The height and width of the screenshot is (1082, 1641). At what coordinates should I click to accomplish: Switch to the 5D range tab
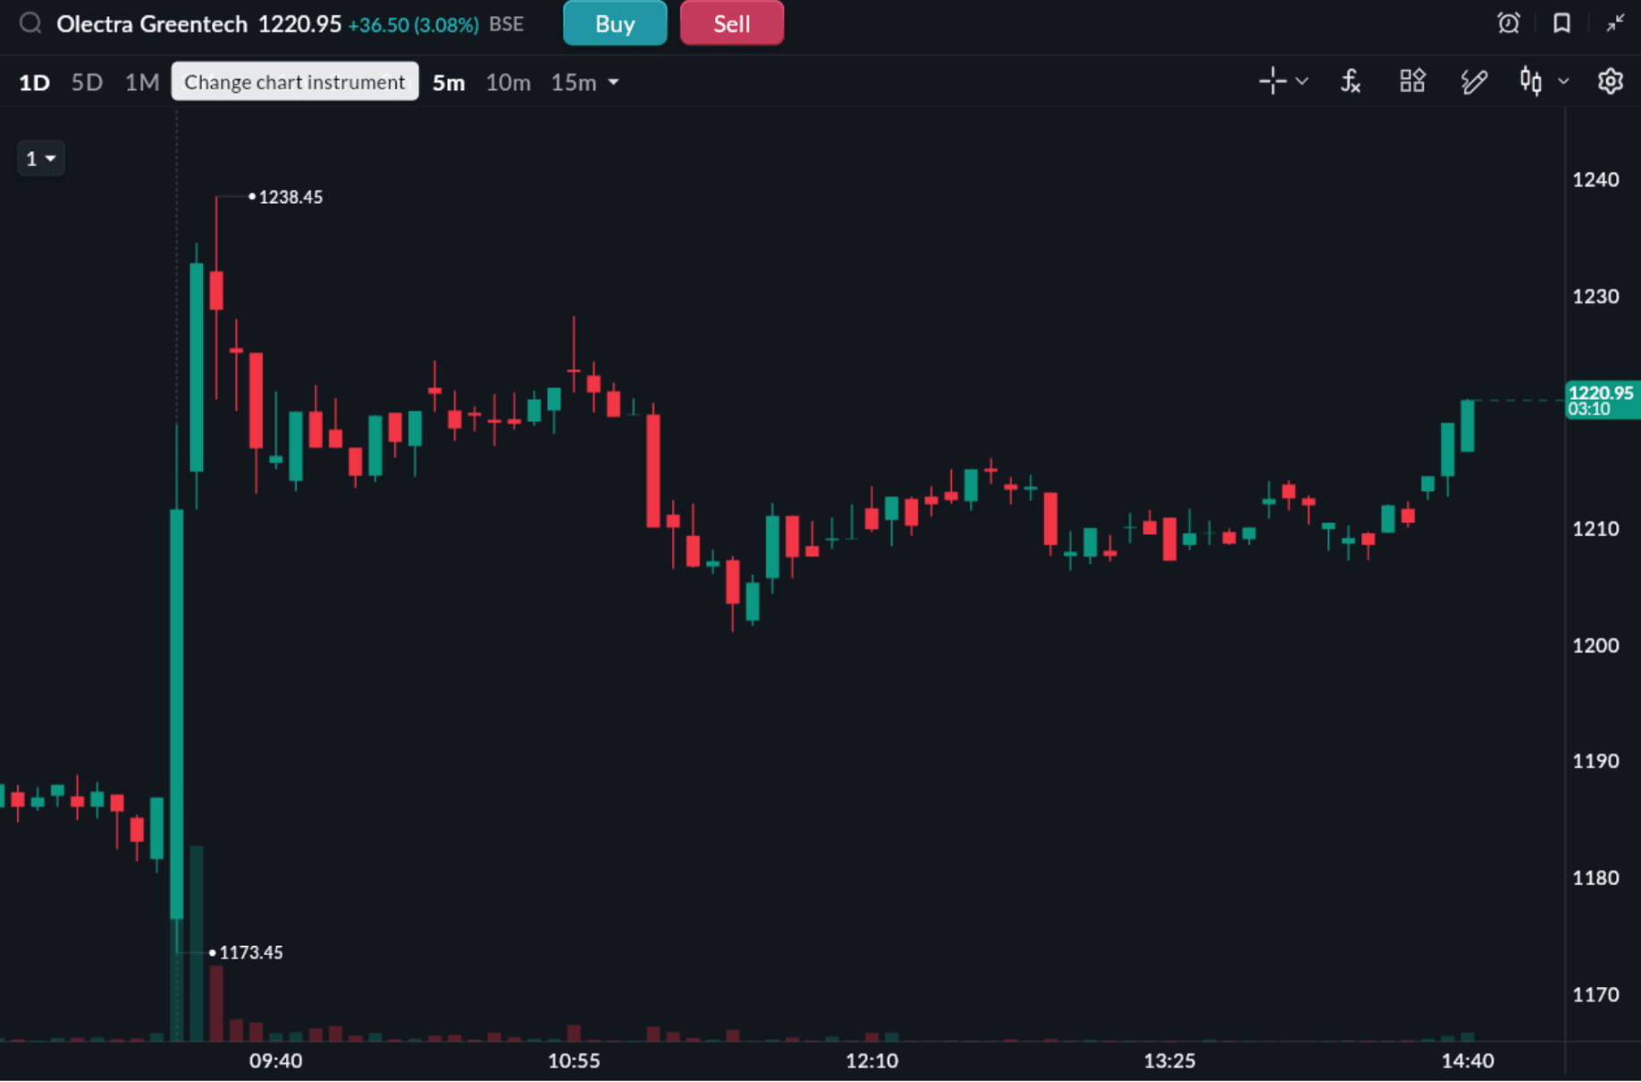point(87,82)
